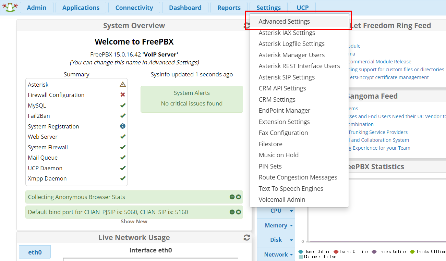Click the System Firewall check icon
Image resolution: width=446 pixels, height=261 pixels.
pos(123,147)
